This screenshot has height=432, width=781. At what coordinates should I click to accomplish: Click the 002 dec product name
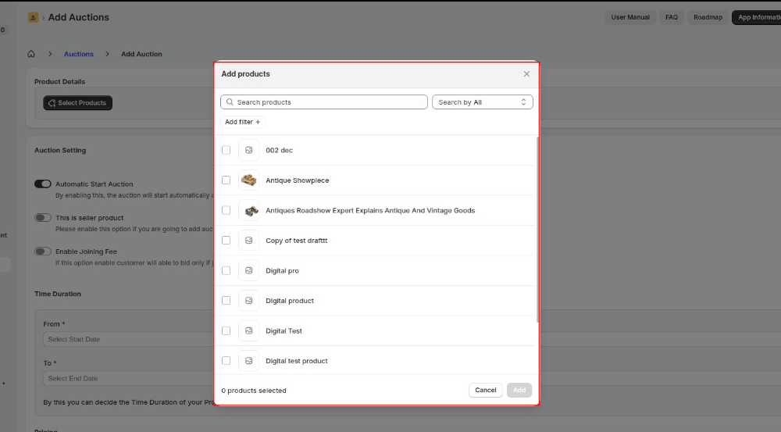tap(279, 150)
